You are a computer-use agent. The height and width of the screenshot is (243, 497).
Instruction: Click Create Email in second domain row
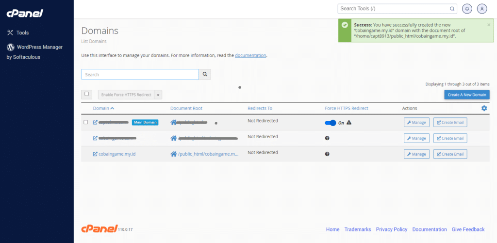[x=450, y=138]
